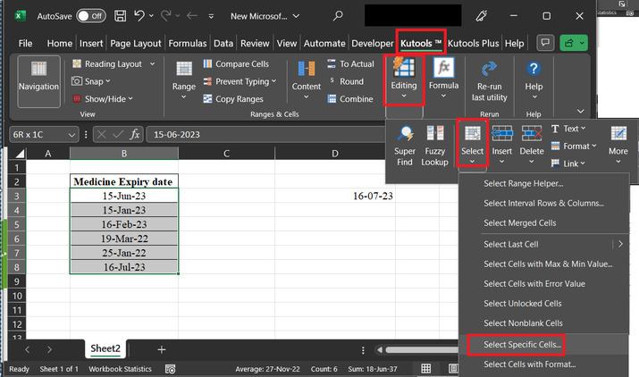Screen dimensions: 639x377
Task: Click the Combine tool
Action: [350, 99]
